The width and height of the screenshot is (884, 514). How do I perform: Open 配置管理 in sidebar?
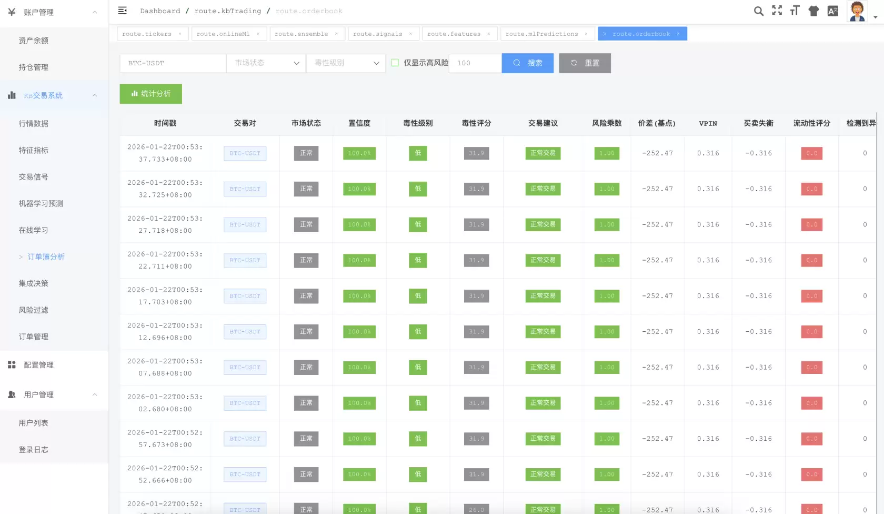point(54,365)
